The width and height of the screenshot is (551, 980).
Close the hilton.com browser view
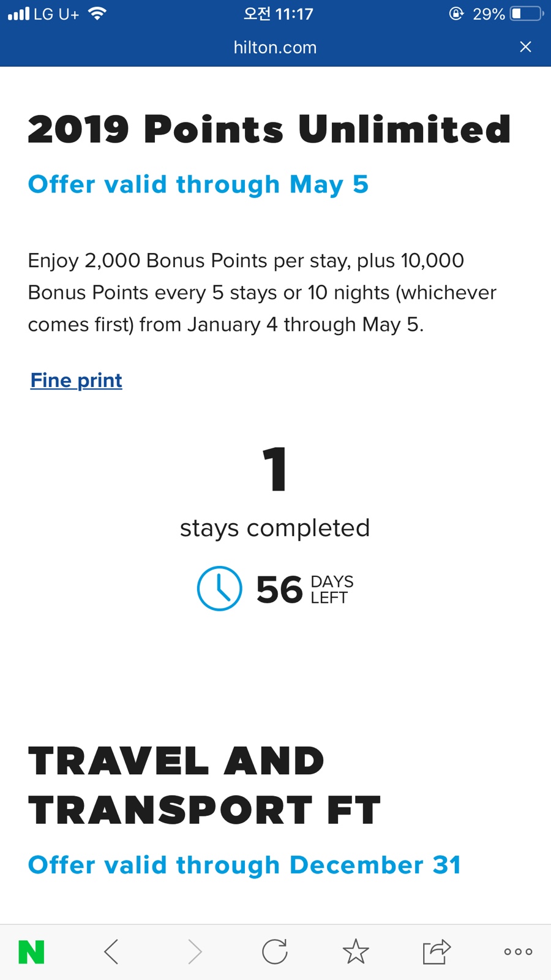coord(525,47)
